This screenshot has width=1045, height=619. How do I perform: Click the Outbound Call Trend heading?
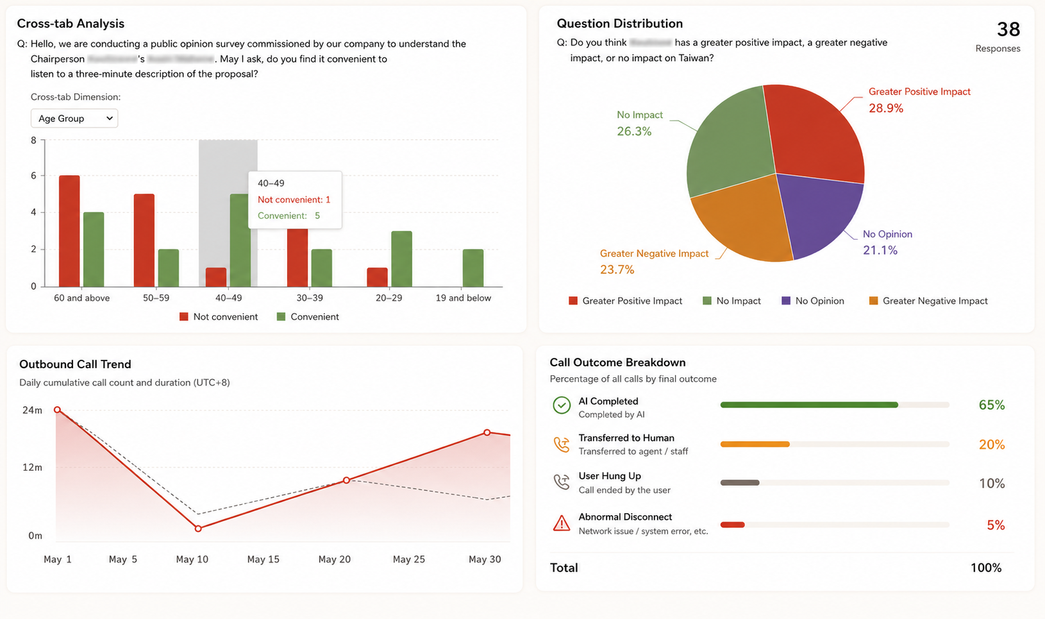click(x=75, y=364)
